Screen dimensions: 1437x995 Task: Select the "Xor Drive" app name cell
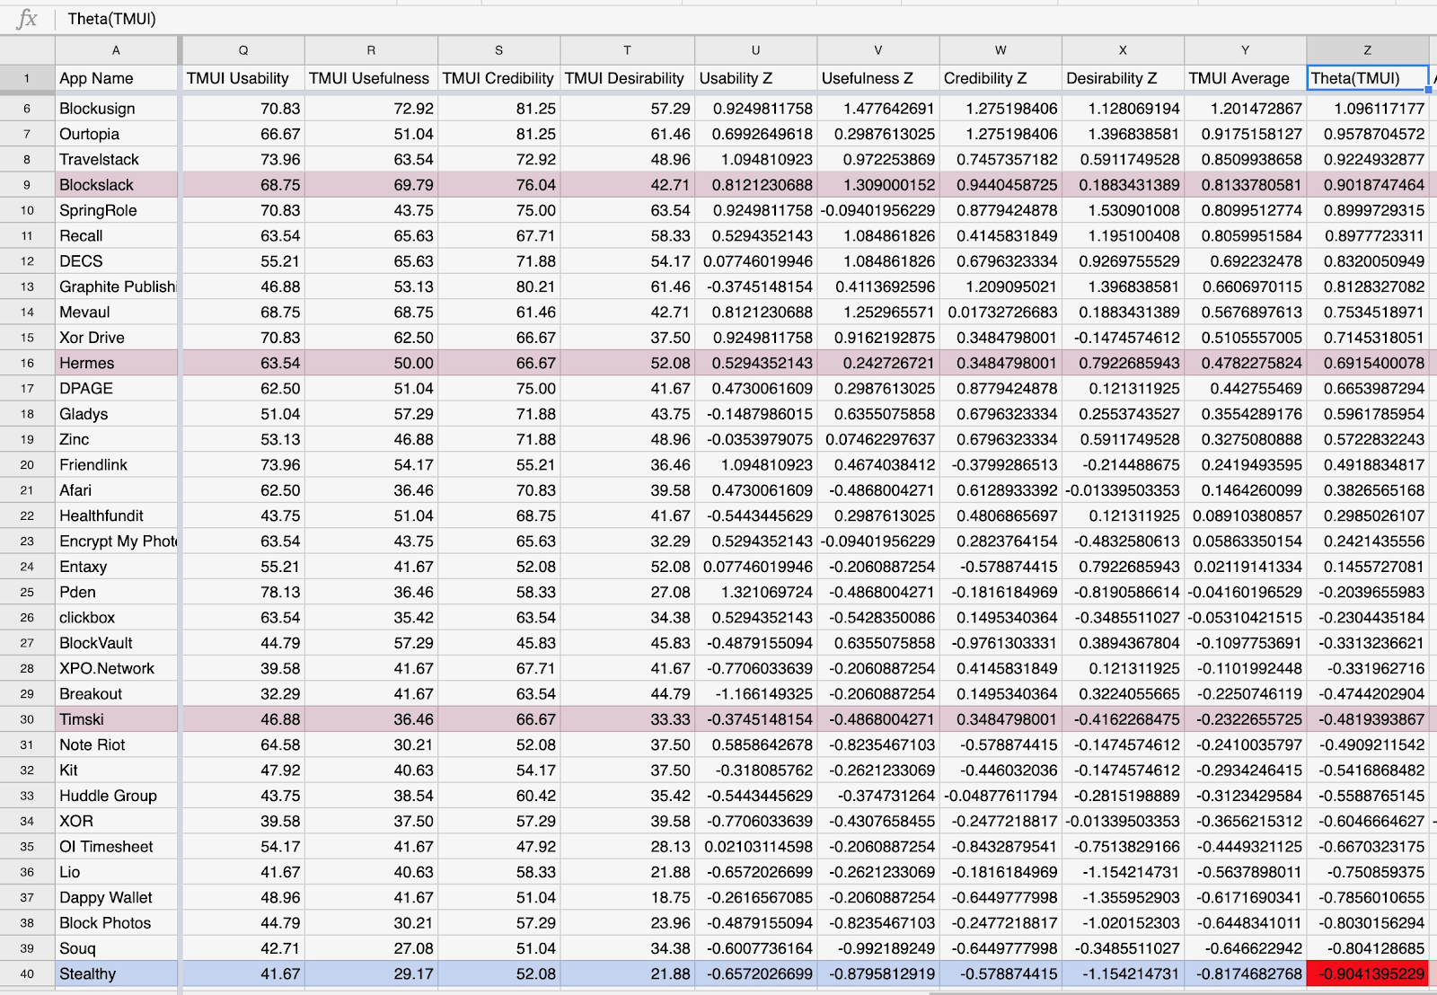[x=116, y=338]
